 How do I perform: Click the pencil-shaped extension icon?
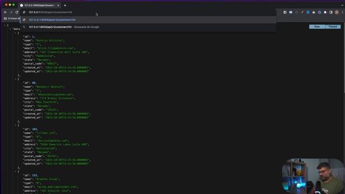(302, 12)
